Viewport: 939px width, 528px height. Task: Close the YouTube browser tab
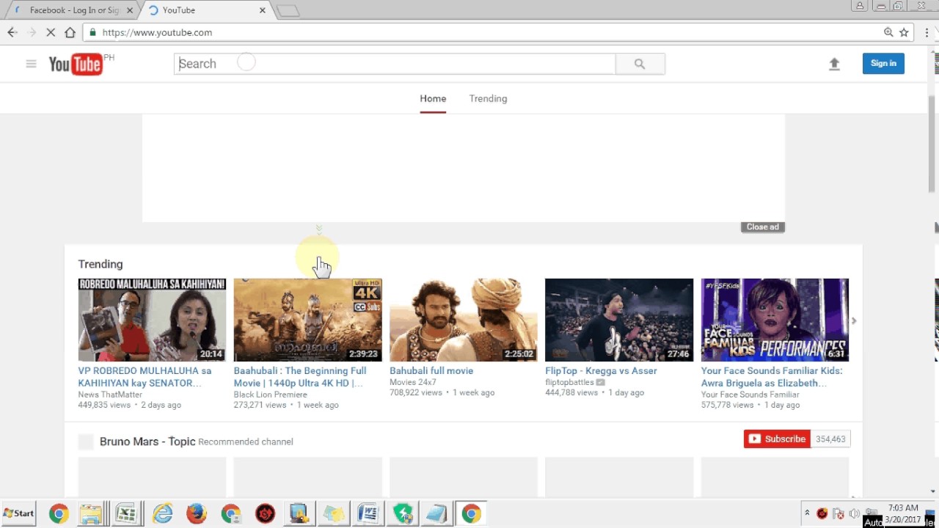pos(263,10)
